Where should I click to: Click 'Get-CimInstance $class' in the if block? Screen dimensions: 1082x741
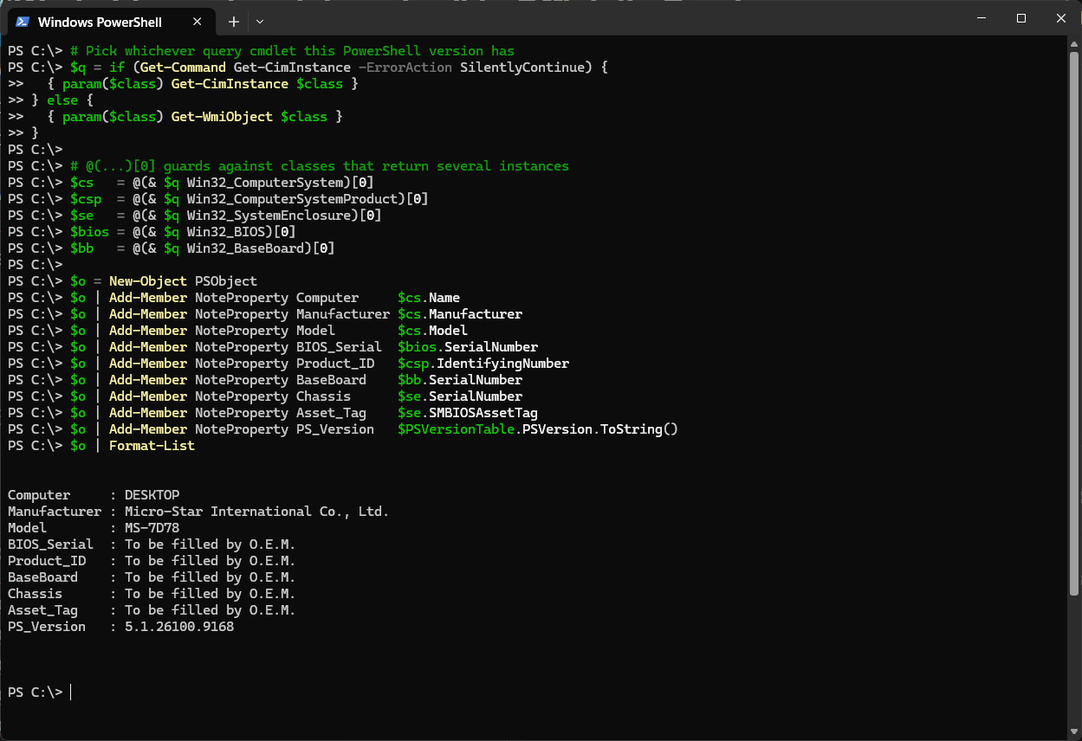coord(257,84)
